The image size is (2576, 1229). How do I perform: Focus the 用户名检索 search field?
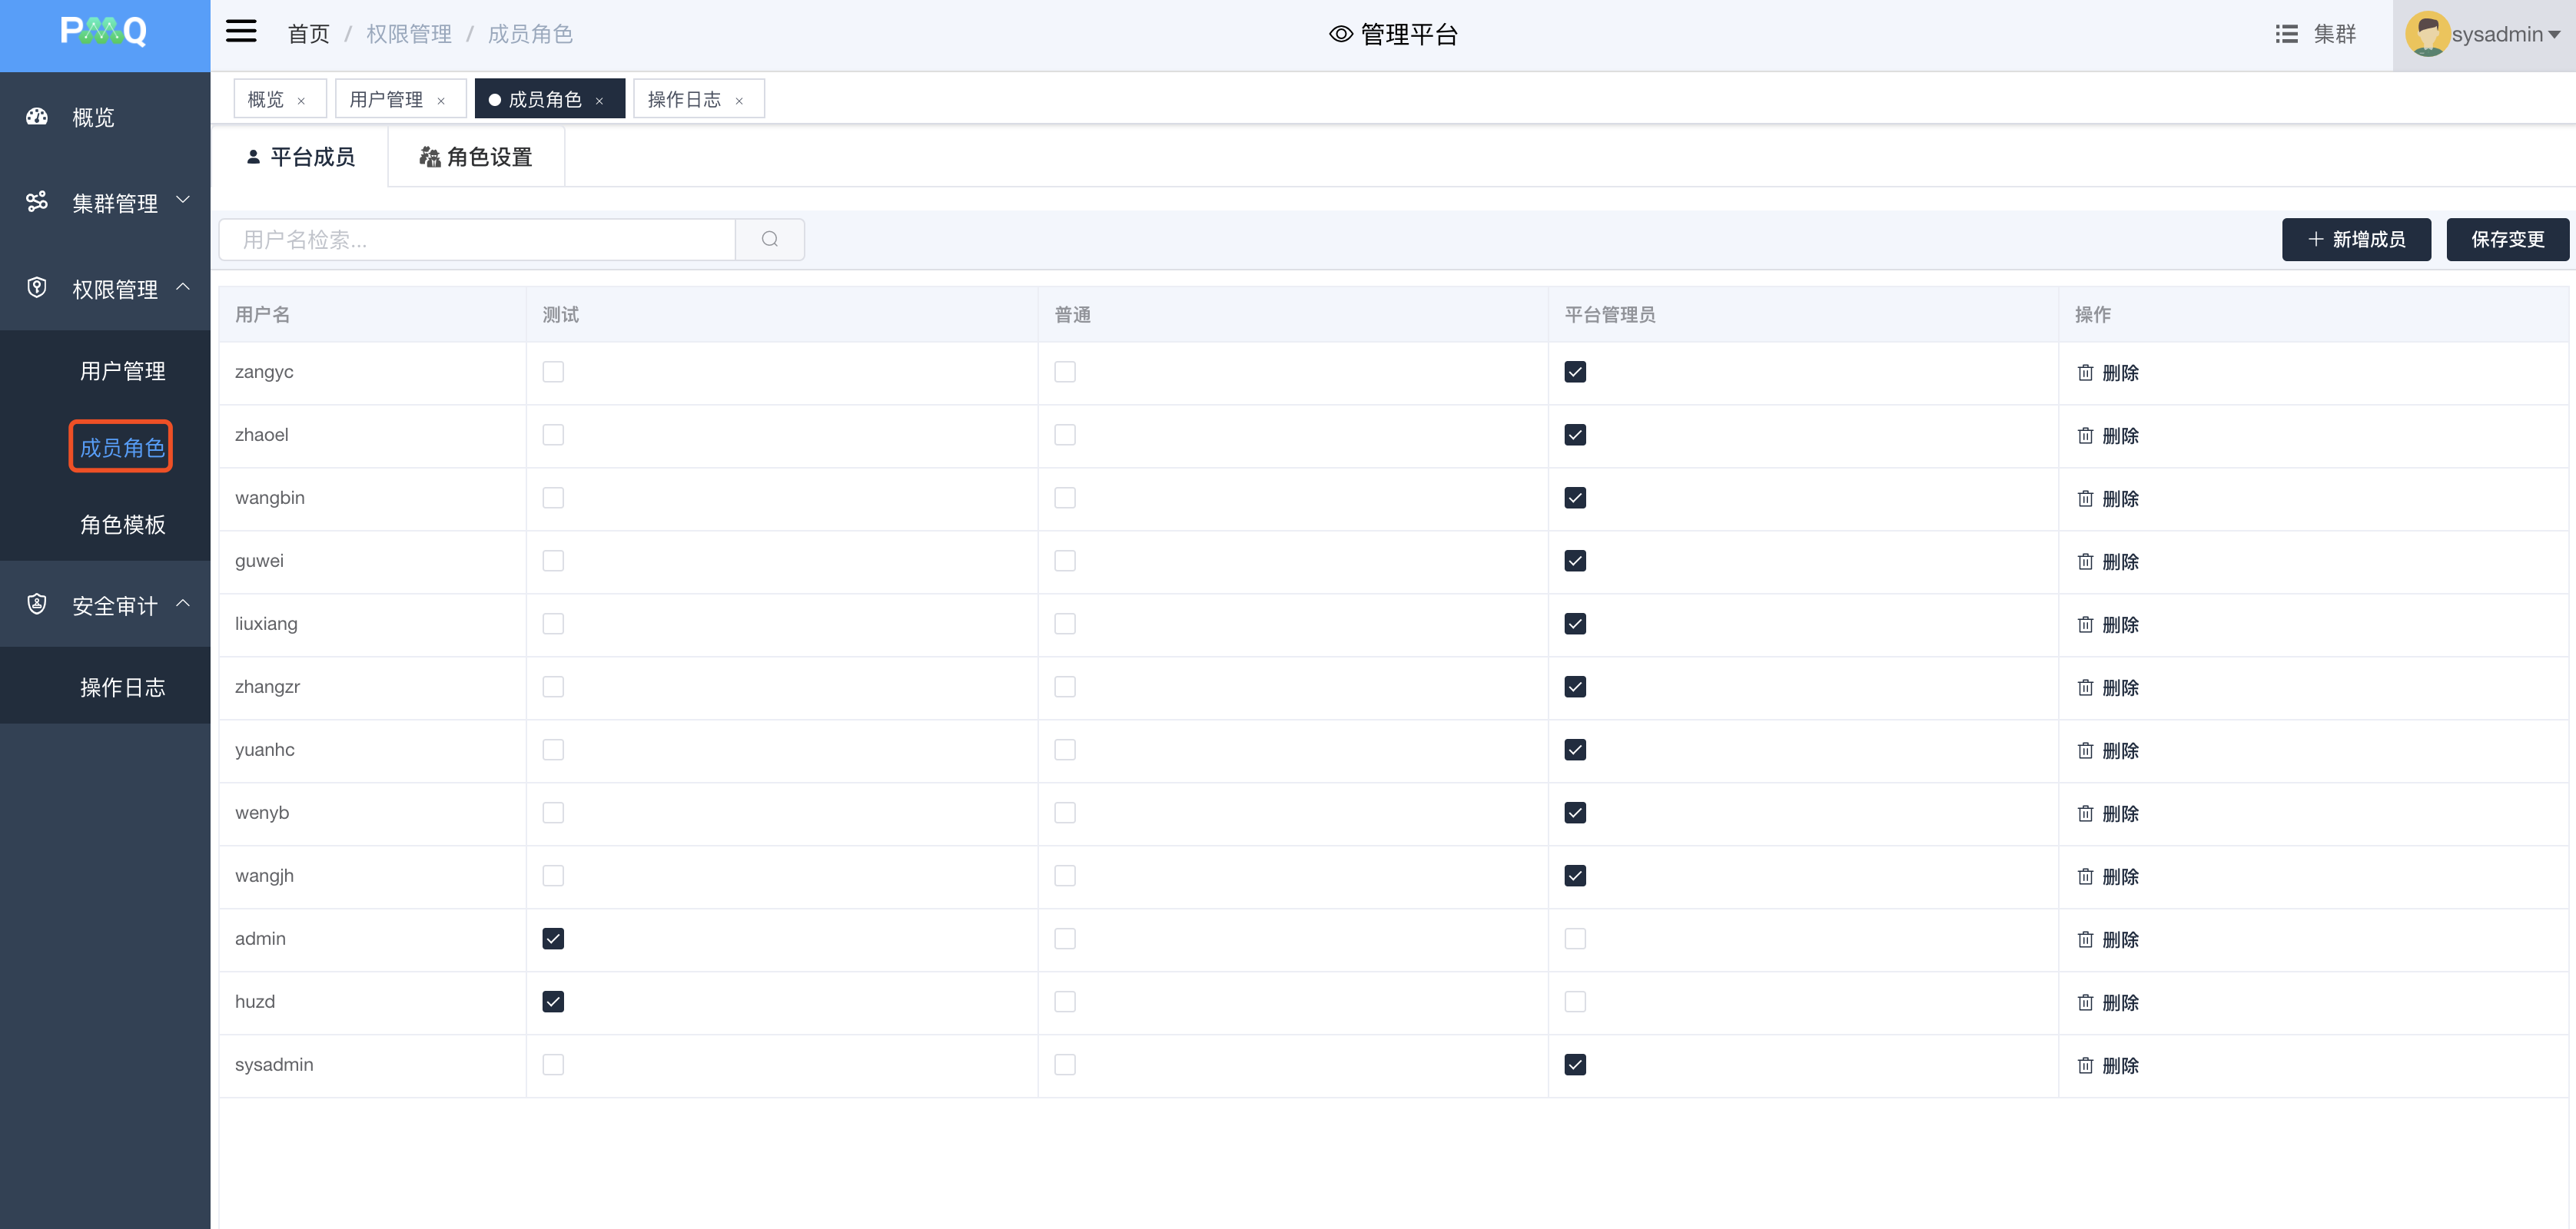tap(478, 240)
